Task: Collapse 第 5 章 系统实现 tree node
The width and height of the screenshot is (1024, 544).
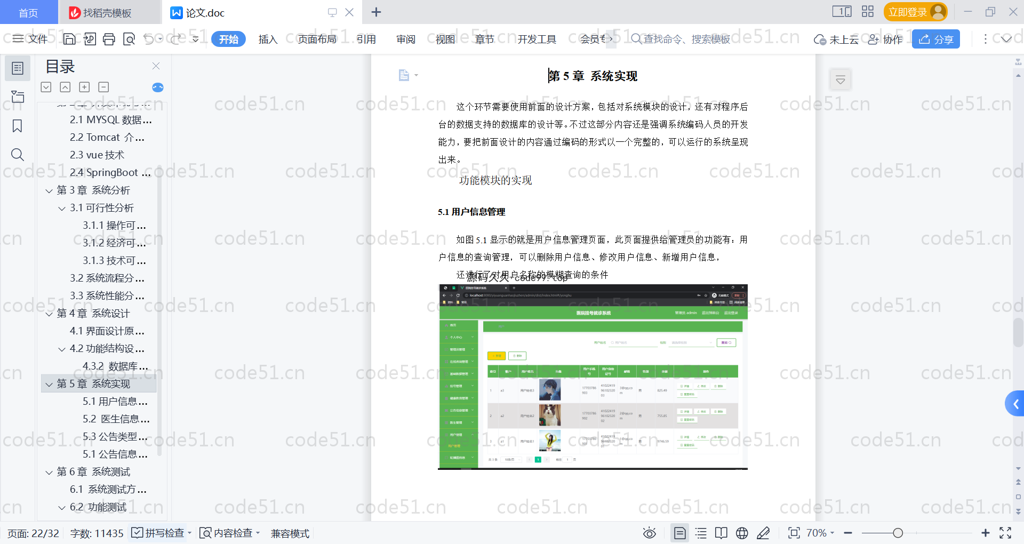Action: 49,384
